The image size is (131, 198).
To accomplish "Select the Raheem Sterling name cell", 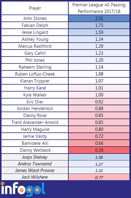I will tap(35, 67).
